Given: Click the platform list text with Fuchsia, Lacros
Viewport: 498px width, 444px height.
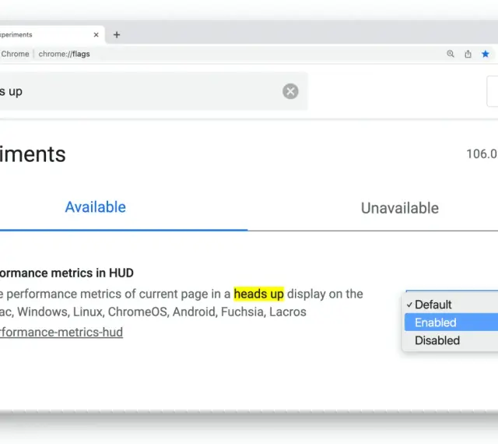Looking at the screenshot, I should [153, 312].
